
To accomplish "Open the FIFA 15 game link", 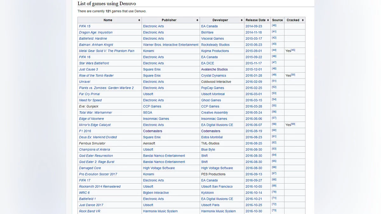I will (x=85, y=26).
